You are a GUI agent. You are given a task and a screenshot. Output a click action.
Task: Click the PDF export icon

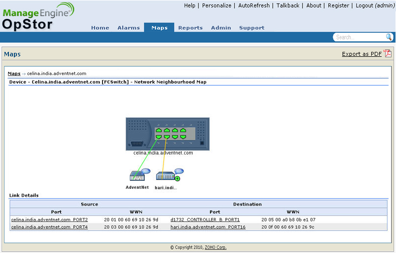tap(388, 54)
